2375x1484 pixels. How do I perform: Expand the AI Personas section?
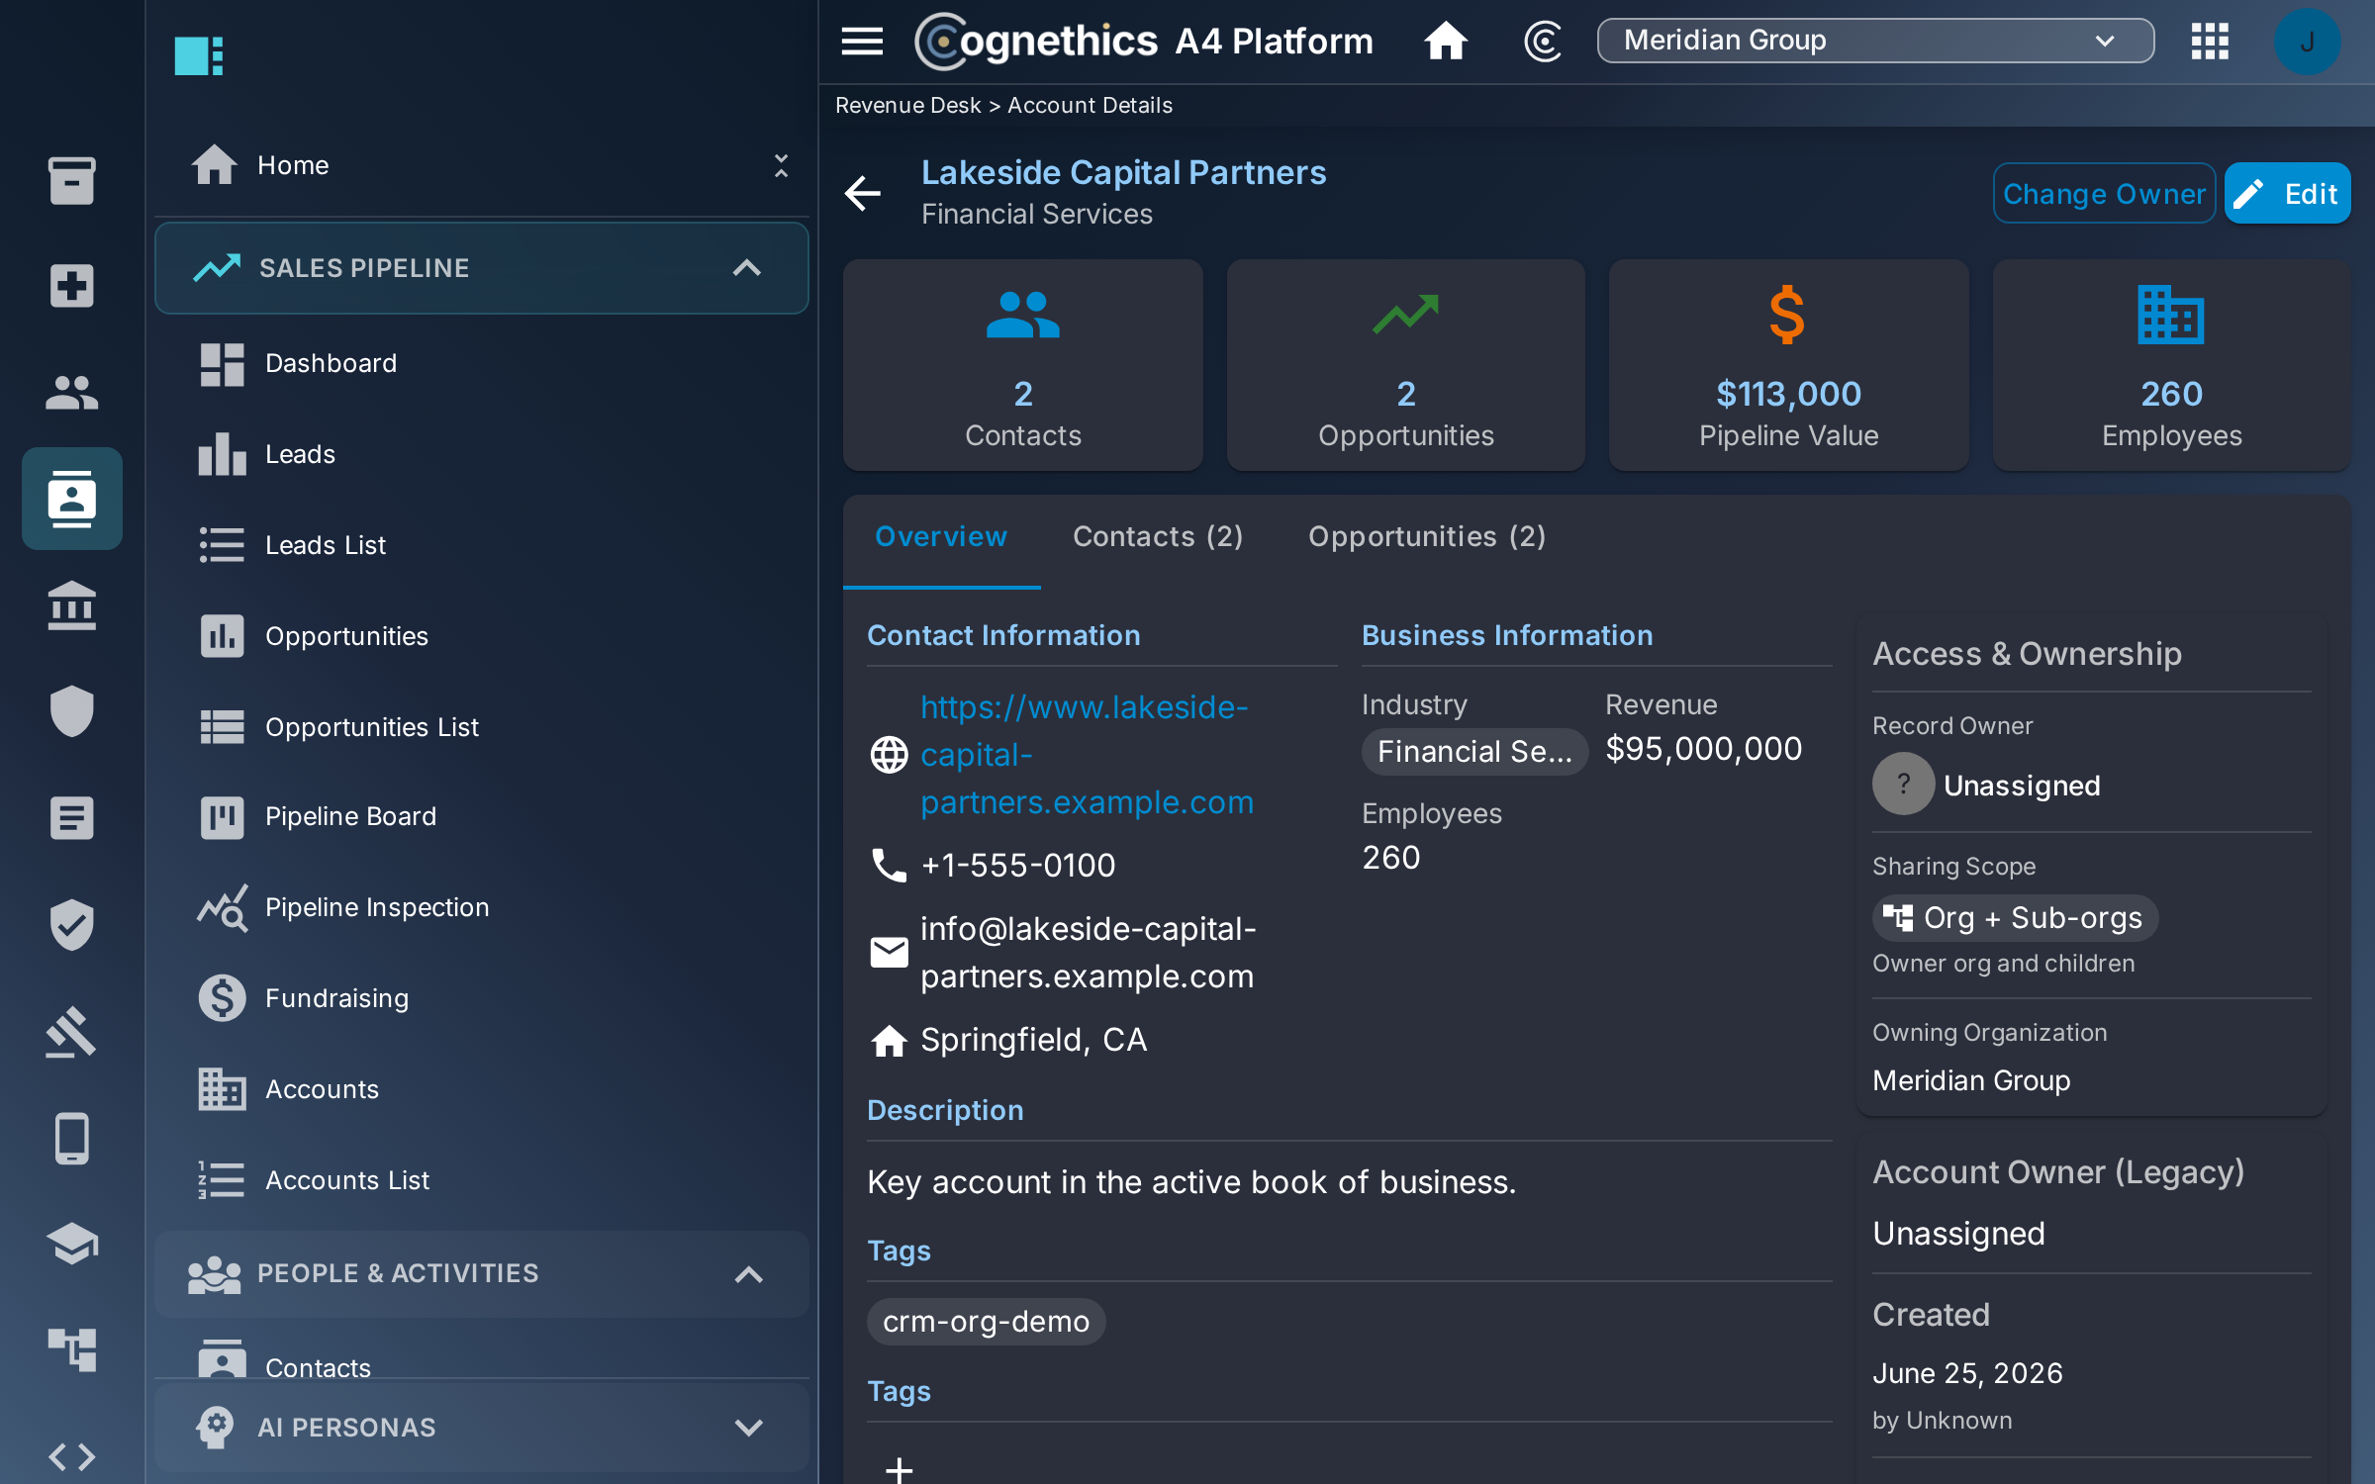481,1428
